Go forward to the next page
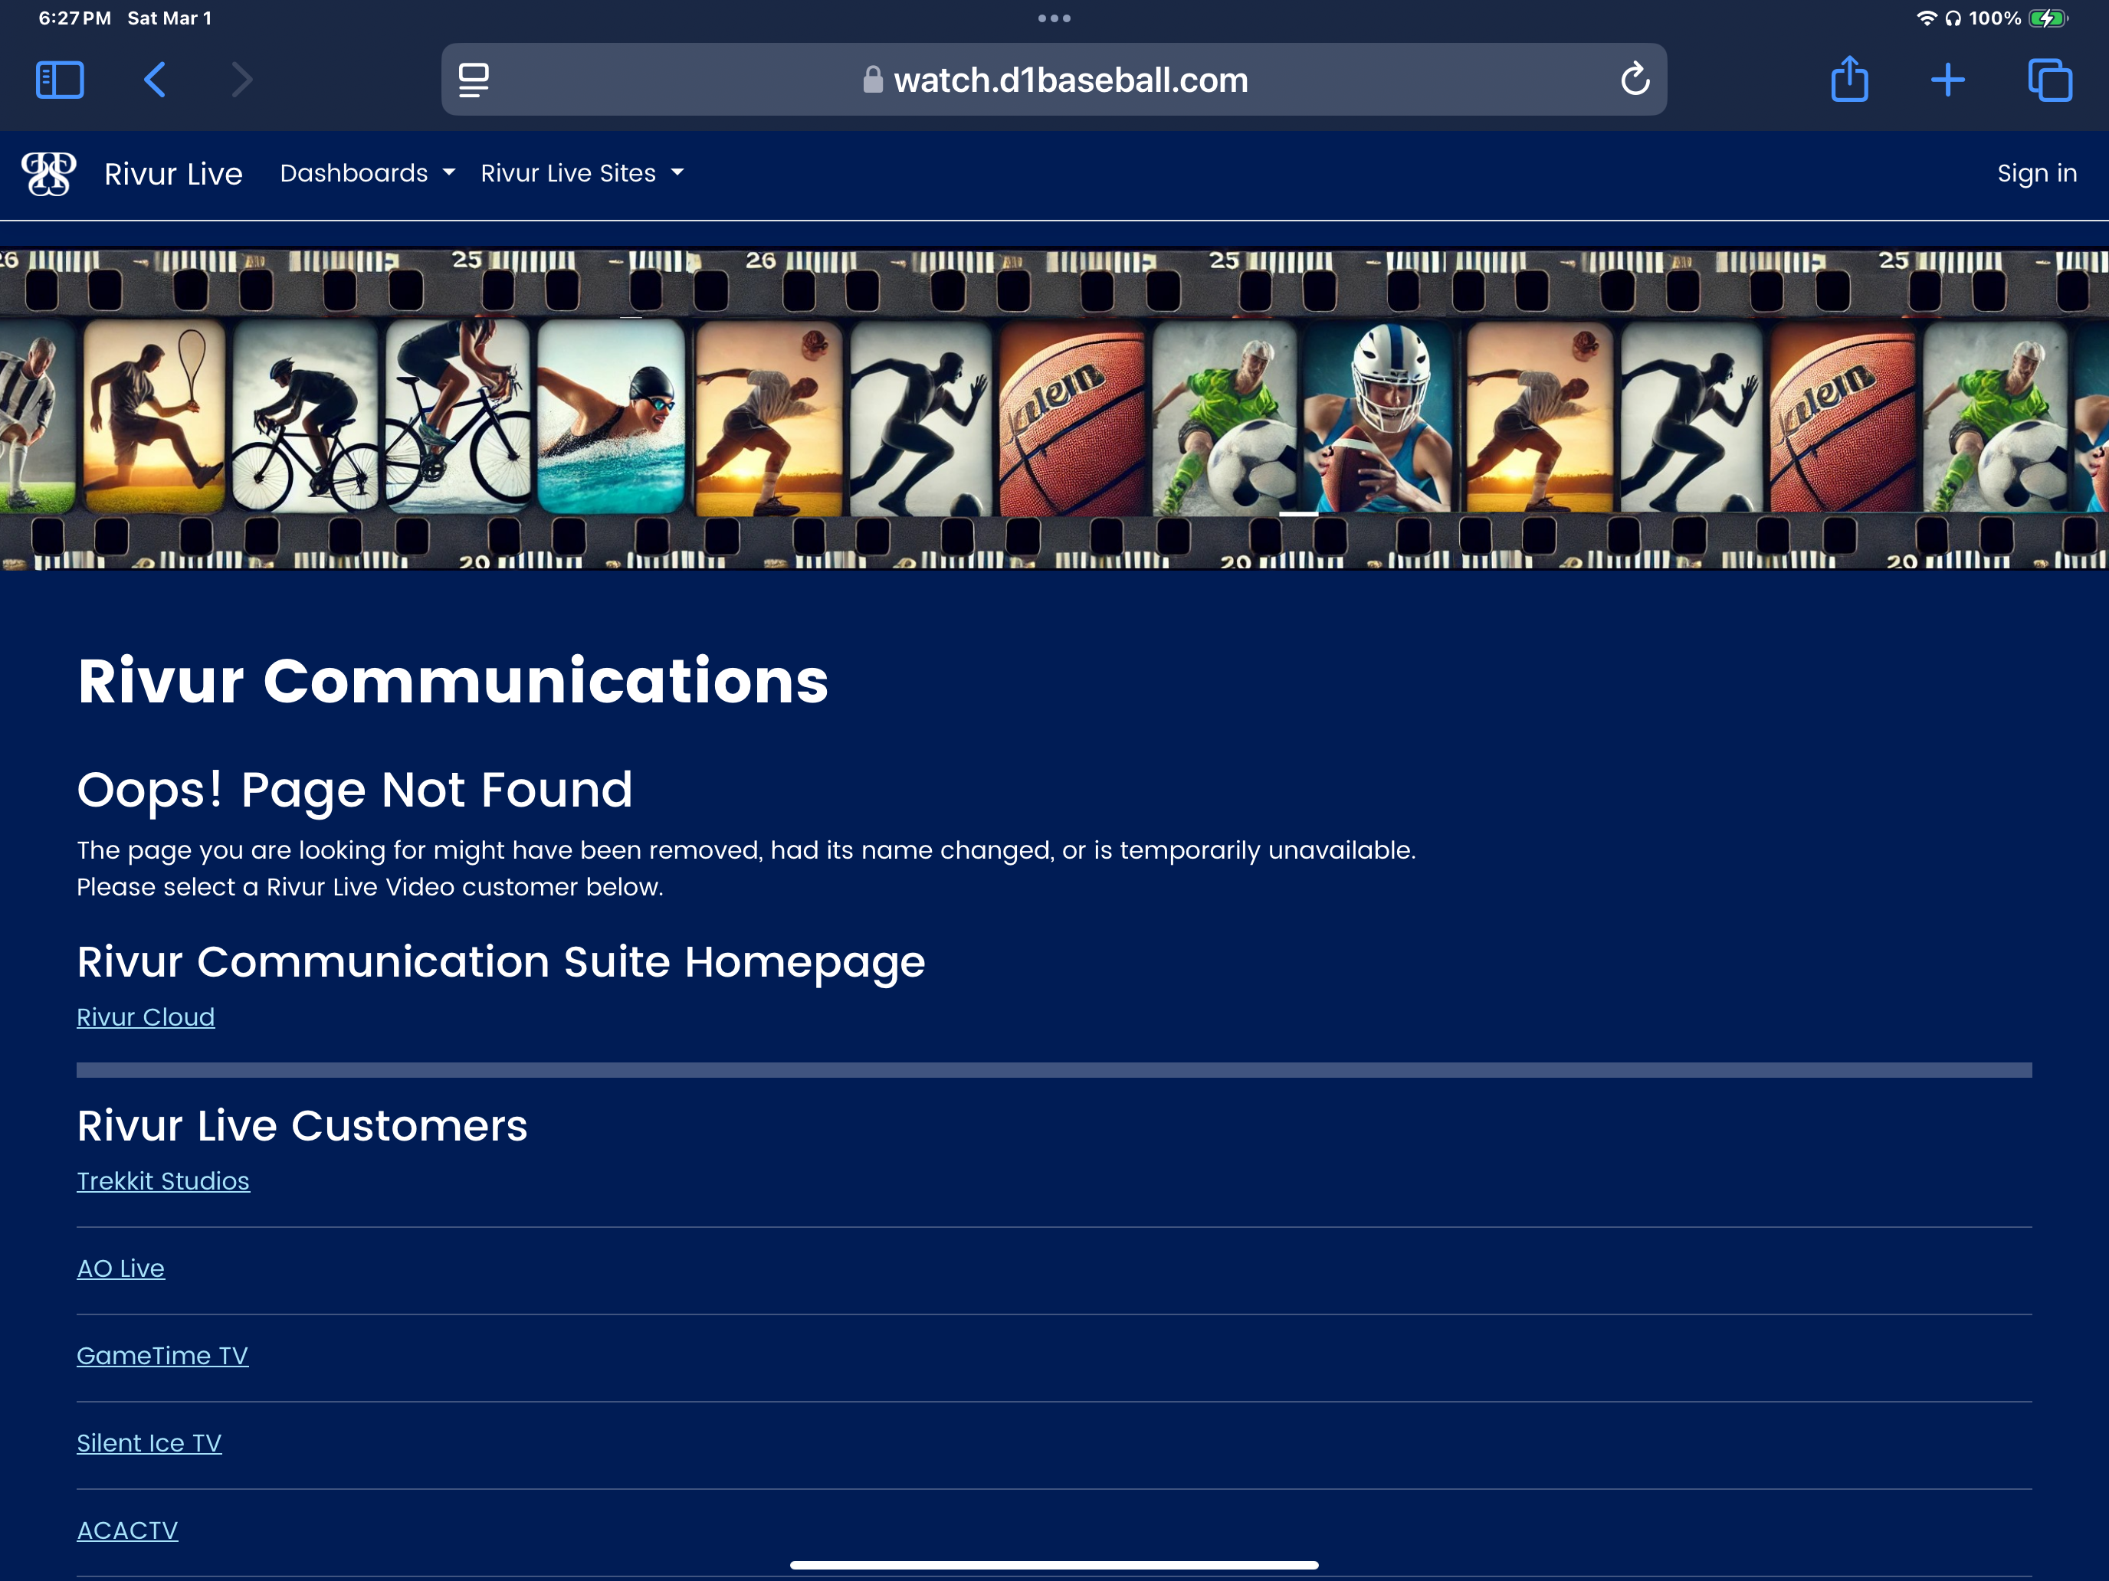This screenshot has width=2109, height=1581. 242,79
